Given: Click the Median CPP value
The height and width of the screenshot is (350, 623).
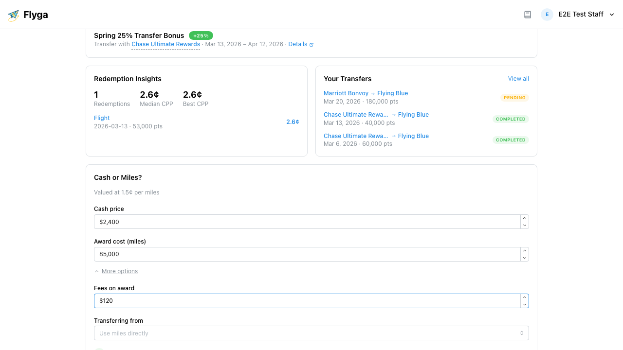Looking at the screenshot, I should tap(149, 95).
